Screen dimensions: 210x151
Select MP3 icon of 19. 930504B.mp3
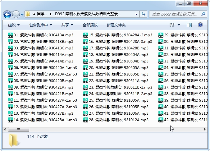(85, 61)
